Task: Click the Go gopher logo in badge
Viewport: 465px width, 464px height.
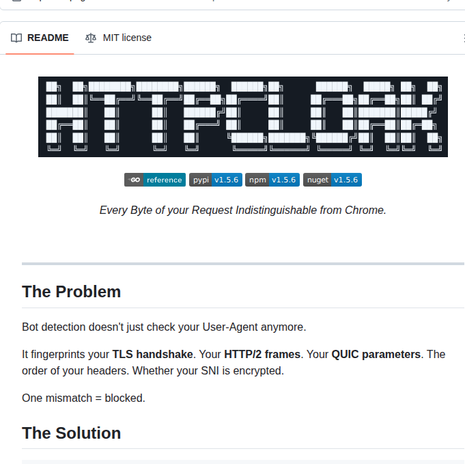Action: point(135,180)
